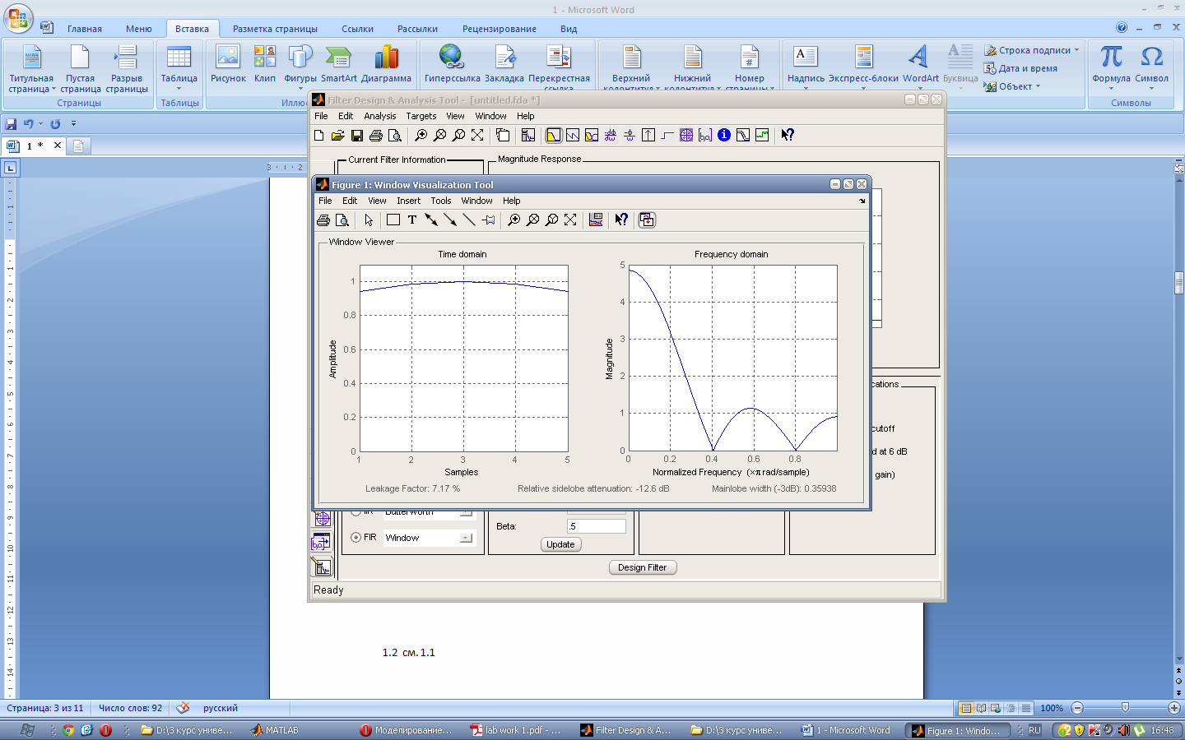1185x740 pixels.
Task: Click SmartArt icon in Word ribbon
Action: pyautogui.click(x=339, y=64)
